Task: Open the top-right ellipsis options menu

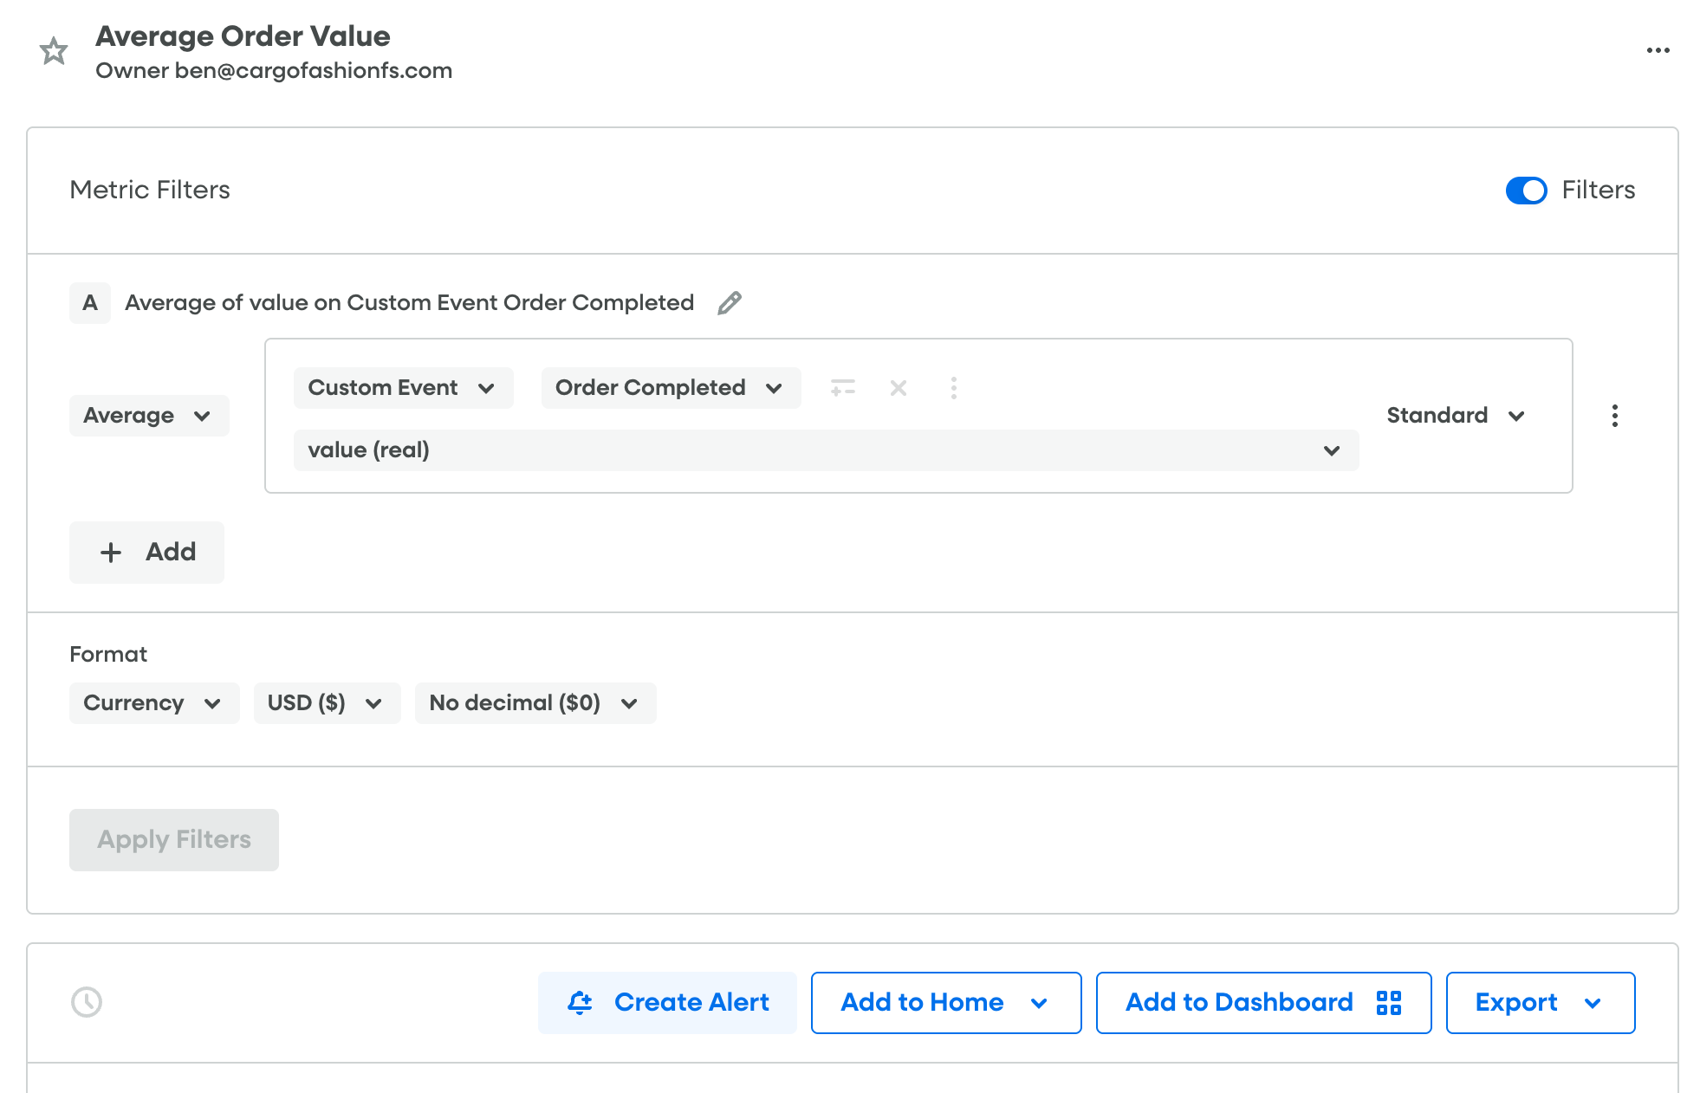Action: click(1658, 50)
